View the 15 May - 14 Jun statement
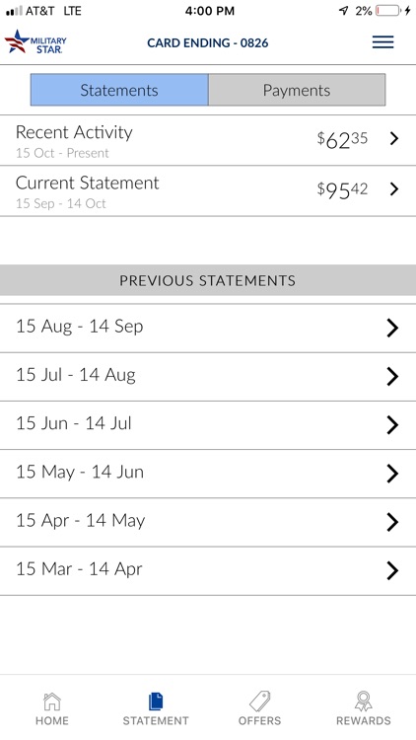 click(x=208, y=474)
